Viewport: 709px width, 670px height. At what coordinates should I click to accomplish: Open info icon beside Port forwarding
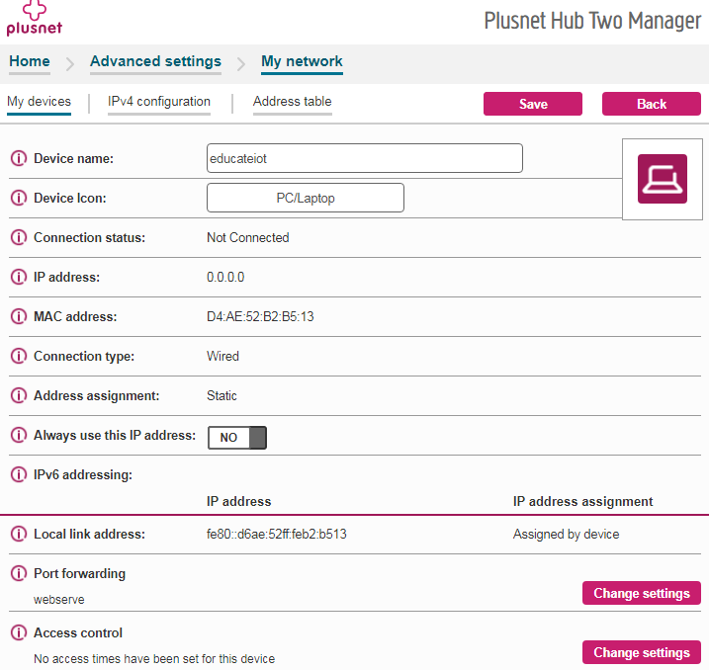18,574
